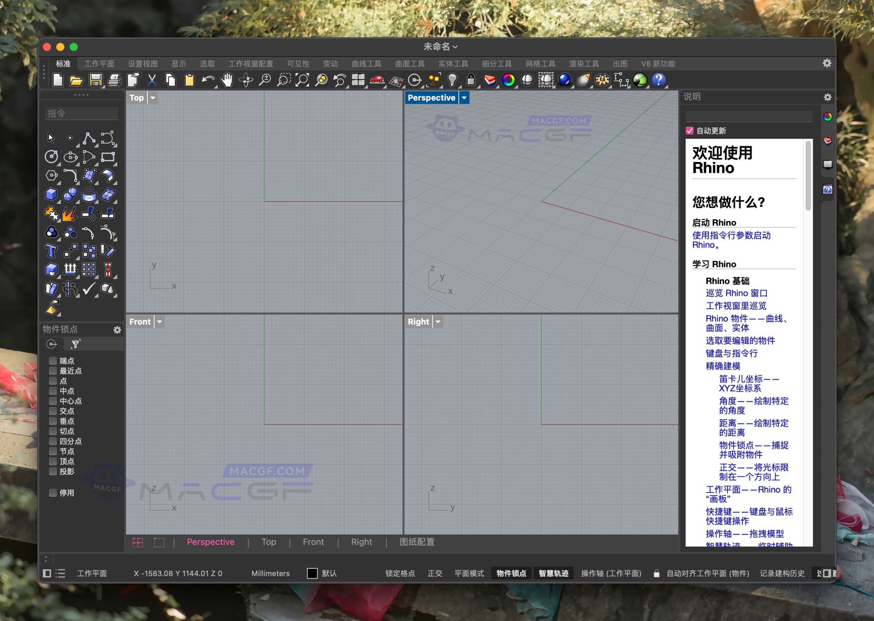Open the 说明 panel gear menu
This screenshot has height=621, width=874.
(827, 97)
